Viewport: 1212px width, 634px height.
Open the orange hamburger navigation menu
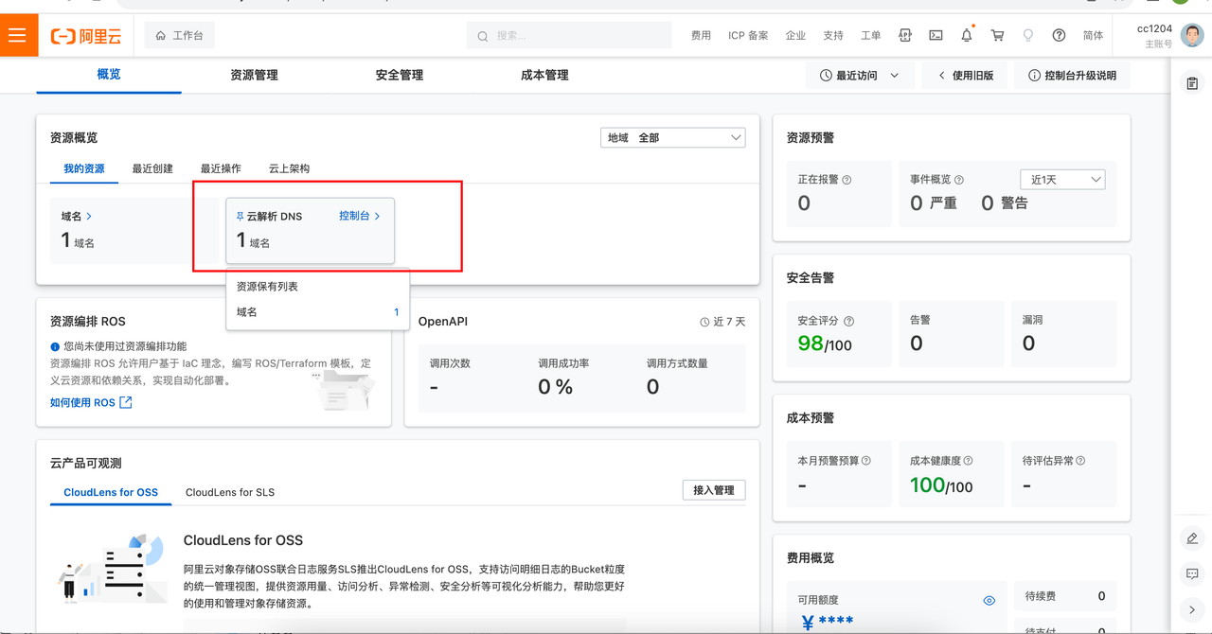point(17,36)
